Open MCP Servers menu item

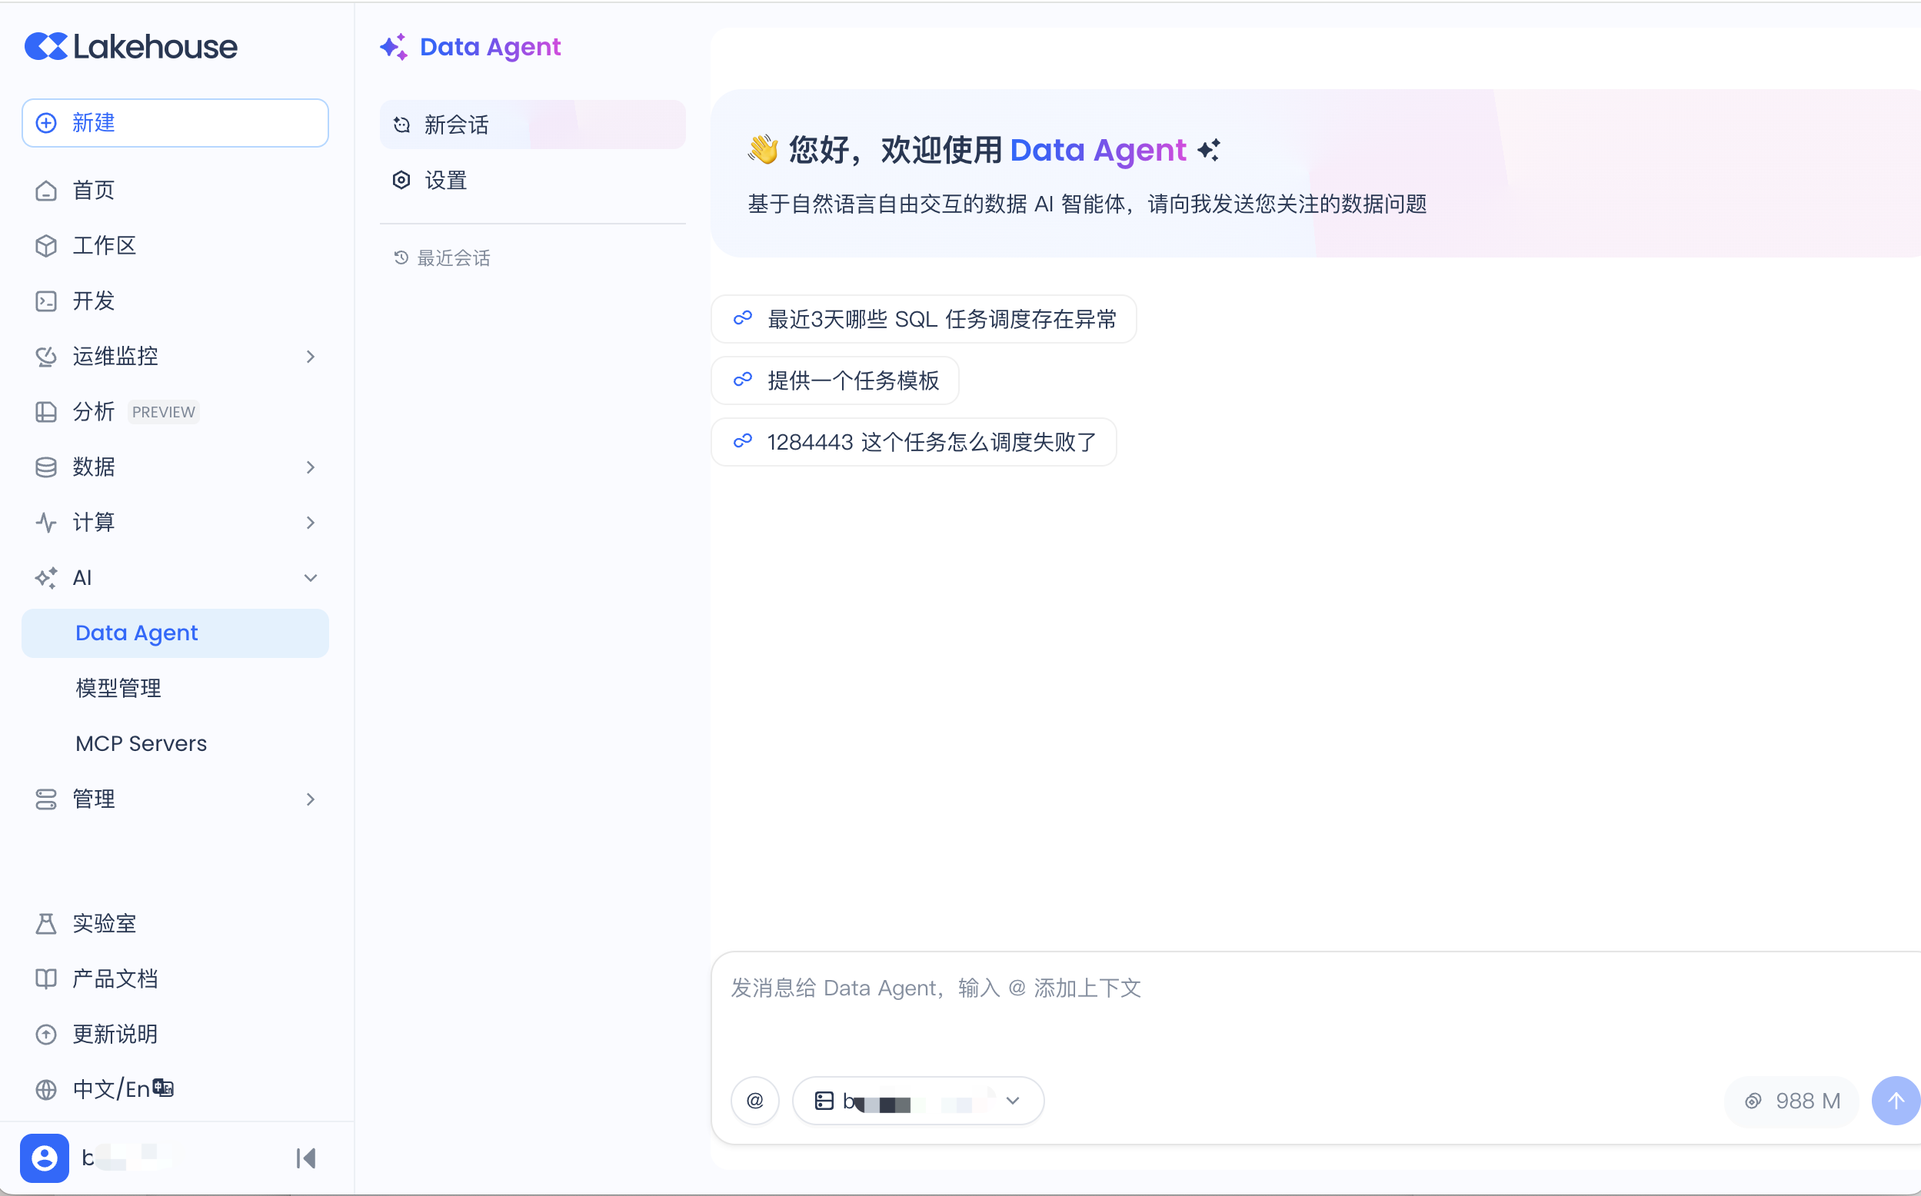pyautogui.click(x=141, y=743)
